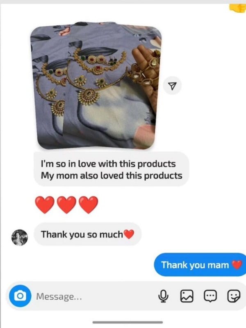Tap the home indicator bar at bottom

pyautogui.click(x=128, y=322)
